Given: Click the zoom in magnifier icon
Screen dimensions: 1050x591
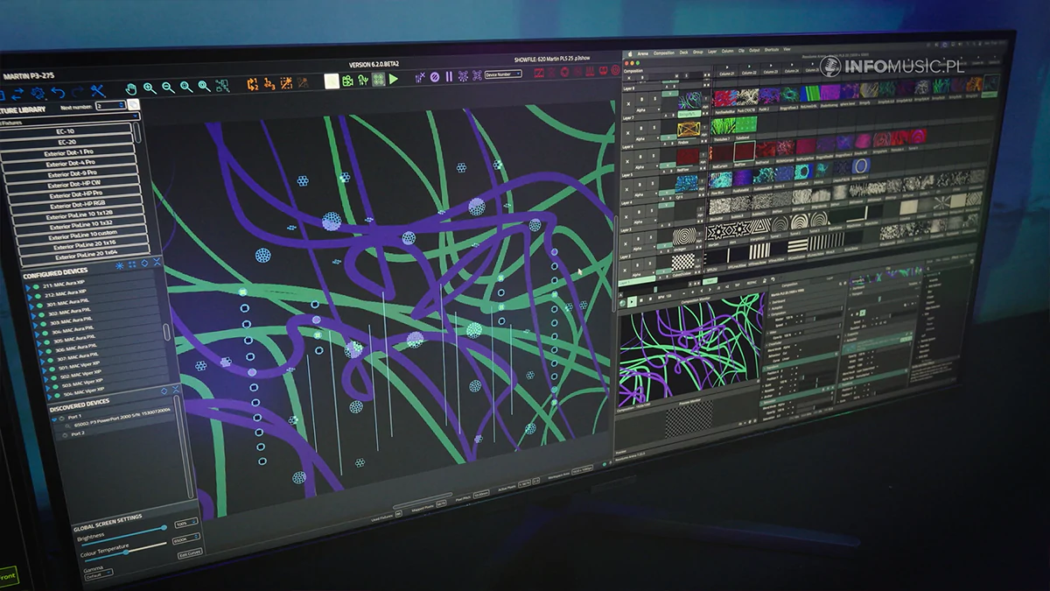Looking at the screenshot, I should pyautogui.click(x=150, y=88).
